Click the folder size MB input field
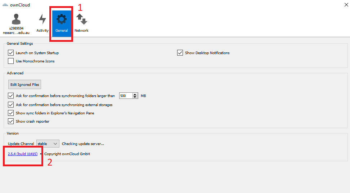 (126, 96)
